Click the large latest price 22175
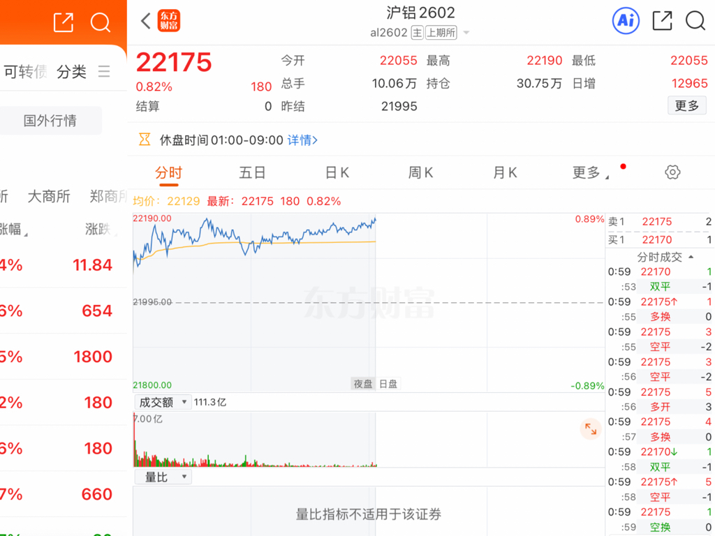Viewport: 715px width, 536px height. tap(174, 62)
